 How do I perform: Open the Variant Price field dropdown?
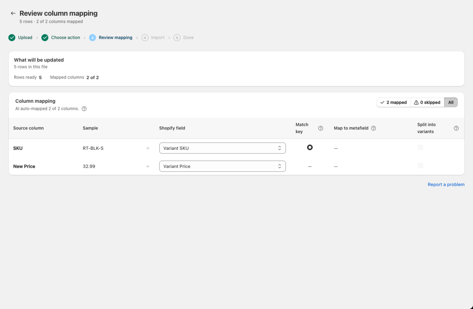223,166
